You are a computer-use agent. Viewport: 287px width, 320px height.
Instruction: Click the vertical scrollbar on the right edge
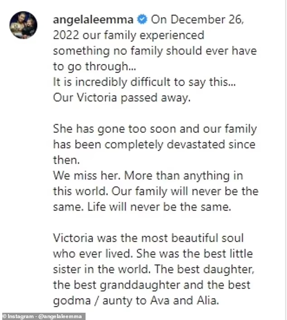pyautogui.click(x=286, y=160)
